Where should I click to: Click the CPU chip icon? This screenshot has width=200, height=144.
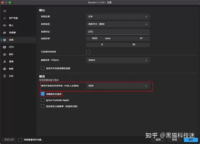coord(5,47)
